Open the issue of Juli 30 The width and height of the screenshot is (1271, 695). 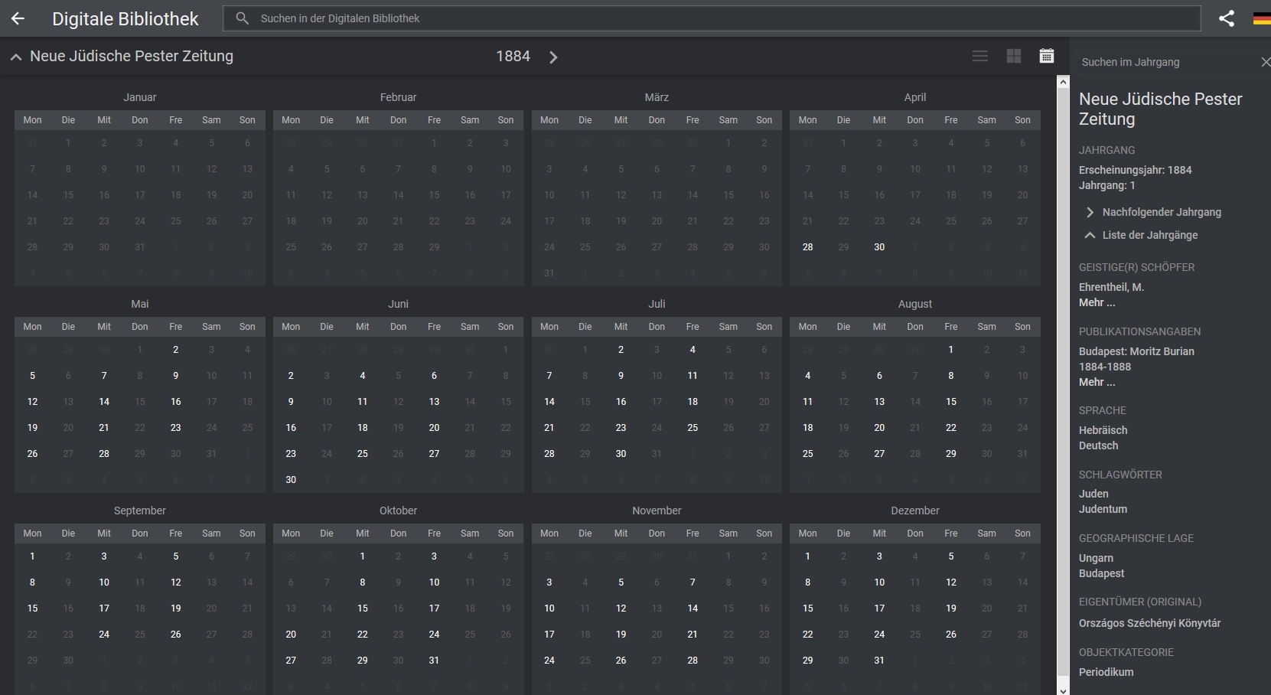(x=621, y=454)
